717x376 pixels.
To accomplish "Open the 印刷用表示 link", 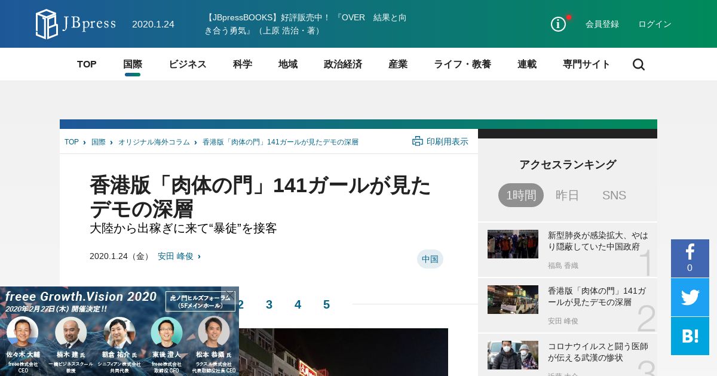I will pyautogui.click(x=448, y=141).
